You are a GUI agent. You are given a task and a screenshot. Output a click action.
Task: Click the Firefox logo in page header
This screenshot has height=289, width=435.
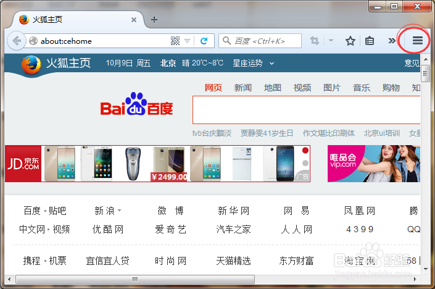[31, 65]
